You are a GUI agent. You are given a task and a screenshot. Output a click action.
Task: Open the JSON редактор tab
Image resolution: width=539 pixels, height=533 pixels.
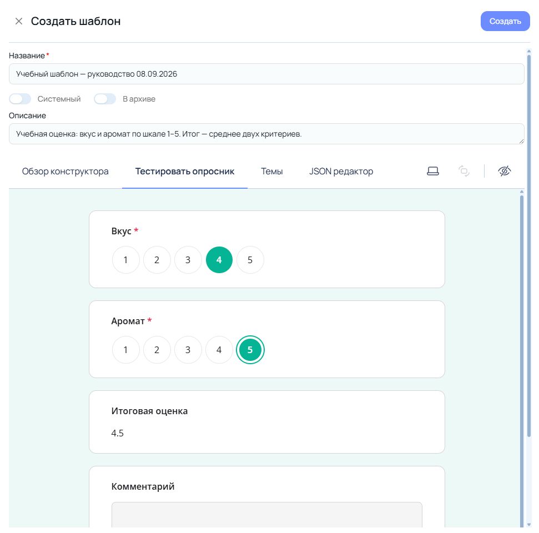point(341,171)
